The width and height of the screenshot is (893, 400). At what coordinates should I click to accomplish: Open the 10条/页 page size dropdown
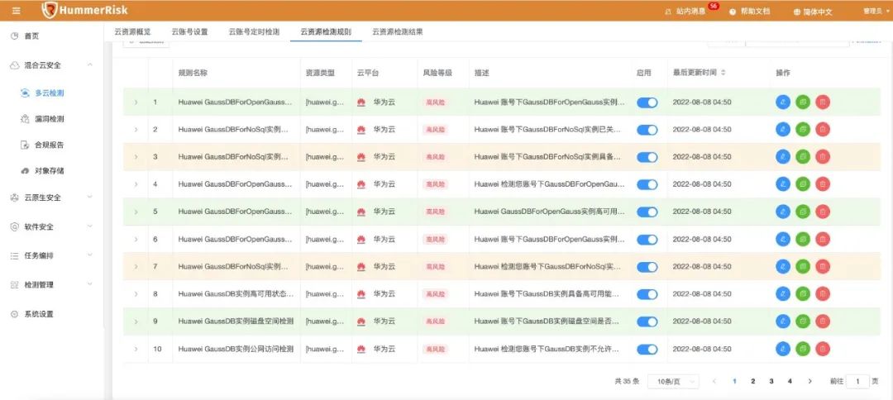pos(673,381)
